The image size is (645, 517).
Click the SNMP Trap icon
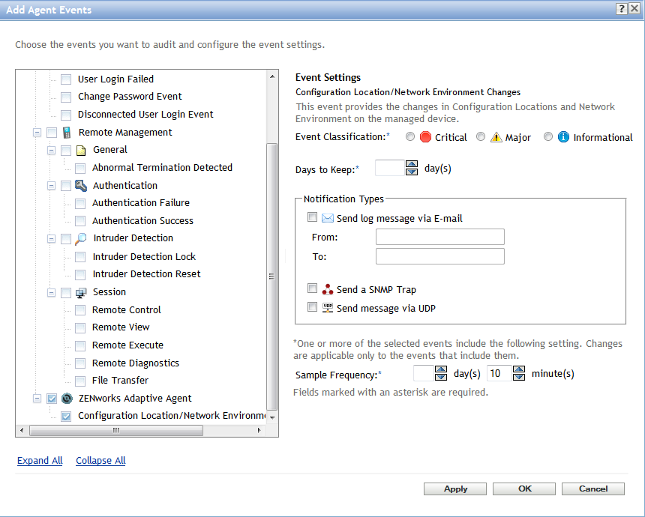[x=327, y=289]
